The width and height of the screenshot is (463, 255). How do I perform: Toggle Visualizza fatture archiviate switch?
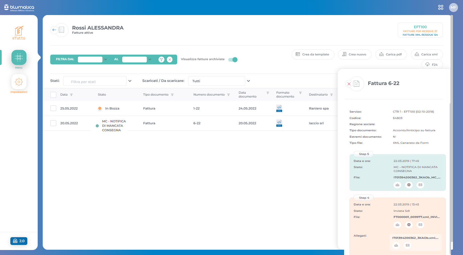coord(233,60)
